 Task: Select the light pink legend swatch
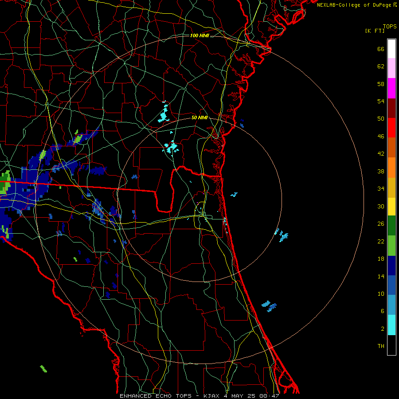[391, 68]
